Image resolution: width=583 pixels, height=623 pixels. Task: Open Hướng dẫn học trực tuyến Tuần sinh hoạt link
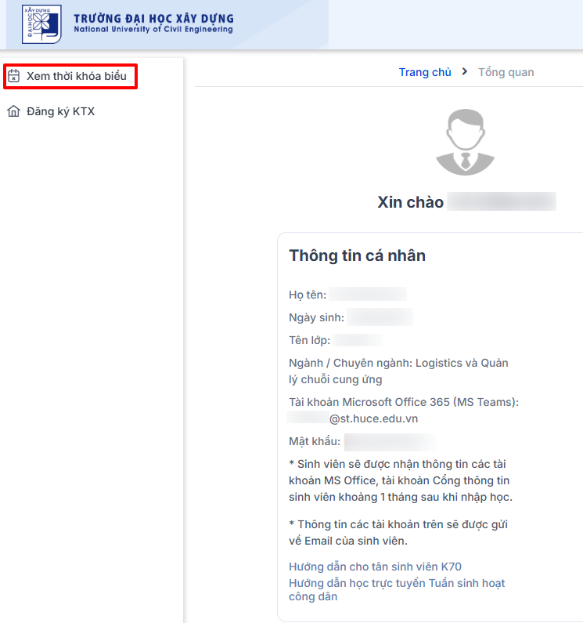(x=397, y=583)
